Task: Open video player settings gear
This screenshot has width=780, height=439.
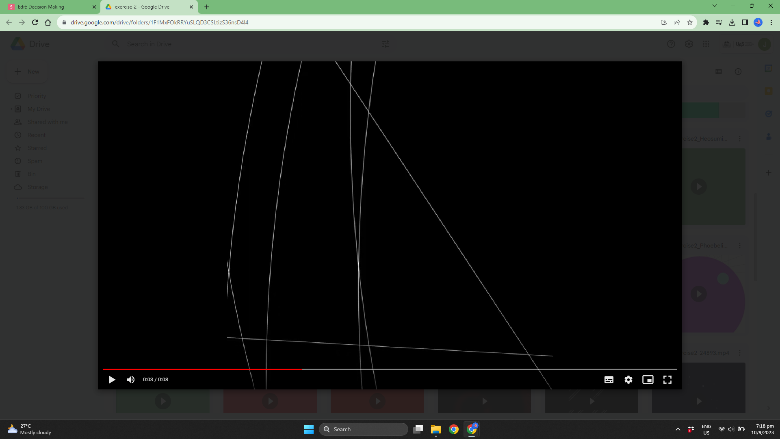Action: click(628, 380)
